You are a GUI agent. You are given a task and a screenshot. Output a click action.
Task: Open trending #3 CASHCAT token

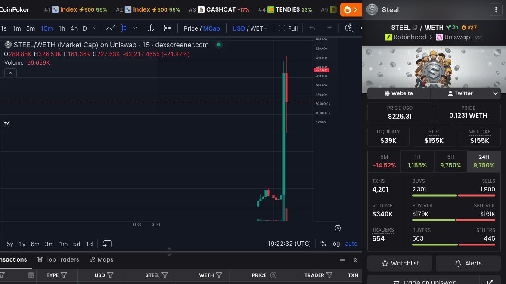[x=219, y=9]
